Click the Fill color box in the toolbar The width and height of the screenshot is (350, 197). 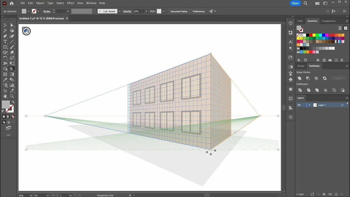[x=6, y=105]
